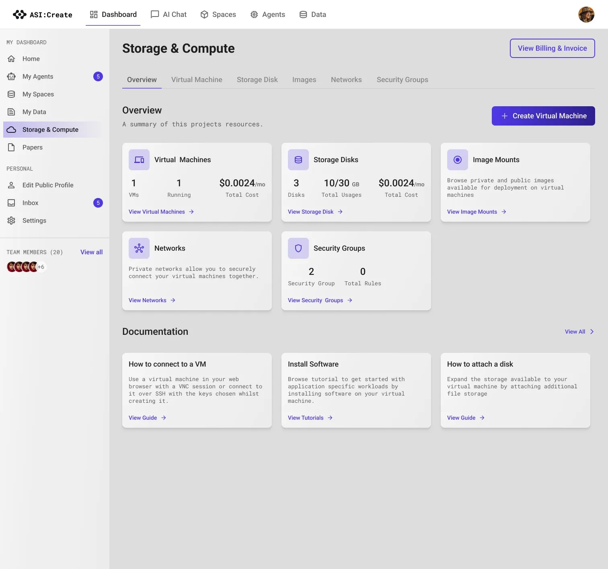This screenshot has height=569, width=608.
Task: Switch to the Security Groups tab
Action: click(x=402, y=80)
